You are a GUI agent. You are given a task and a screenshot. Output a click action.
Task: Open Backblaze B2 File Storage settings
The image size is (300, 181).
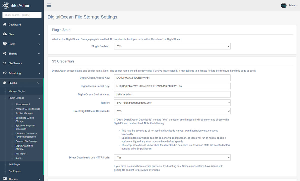[x=25, y=120]
